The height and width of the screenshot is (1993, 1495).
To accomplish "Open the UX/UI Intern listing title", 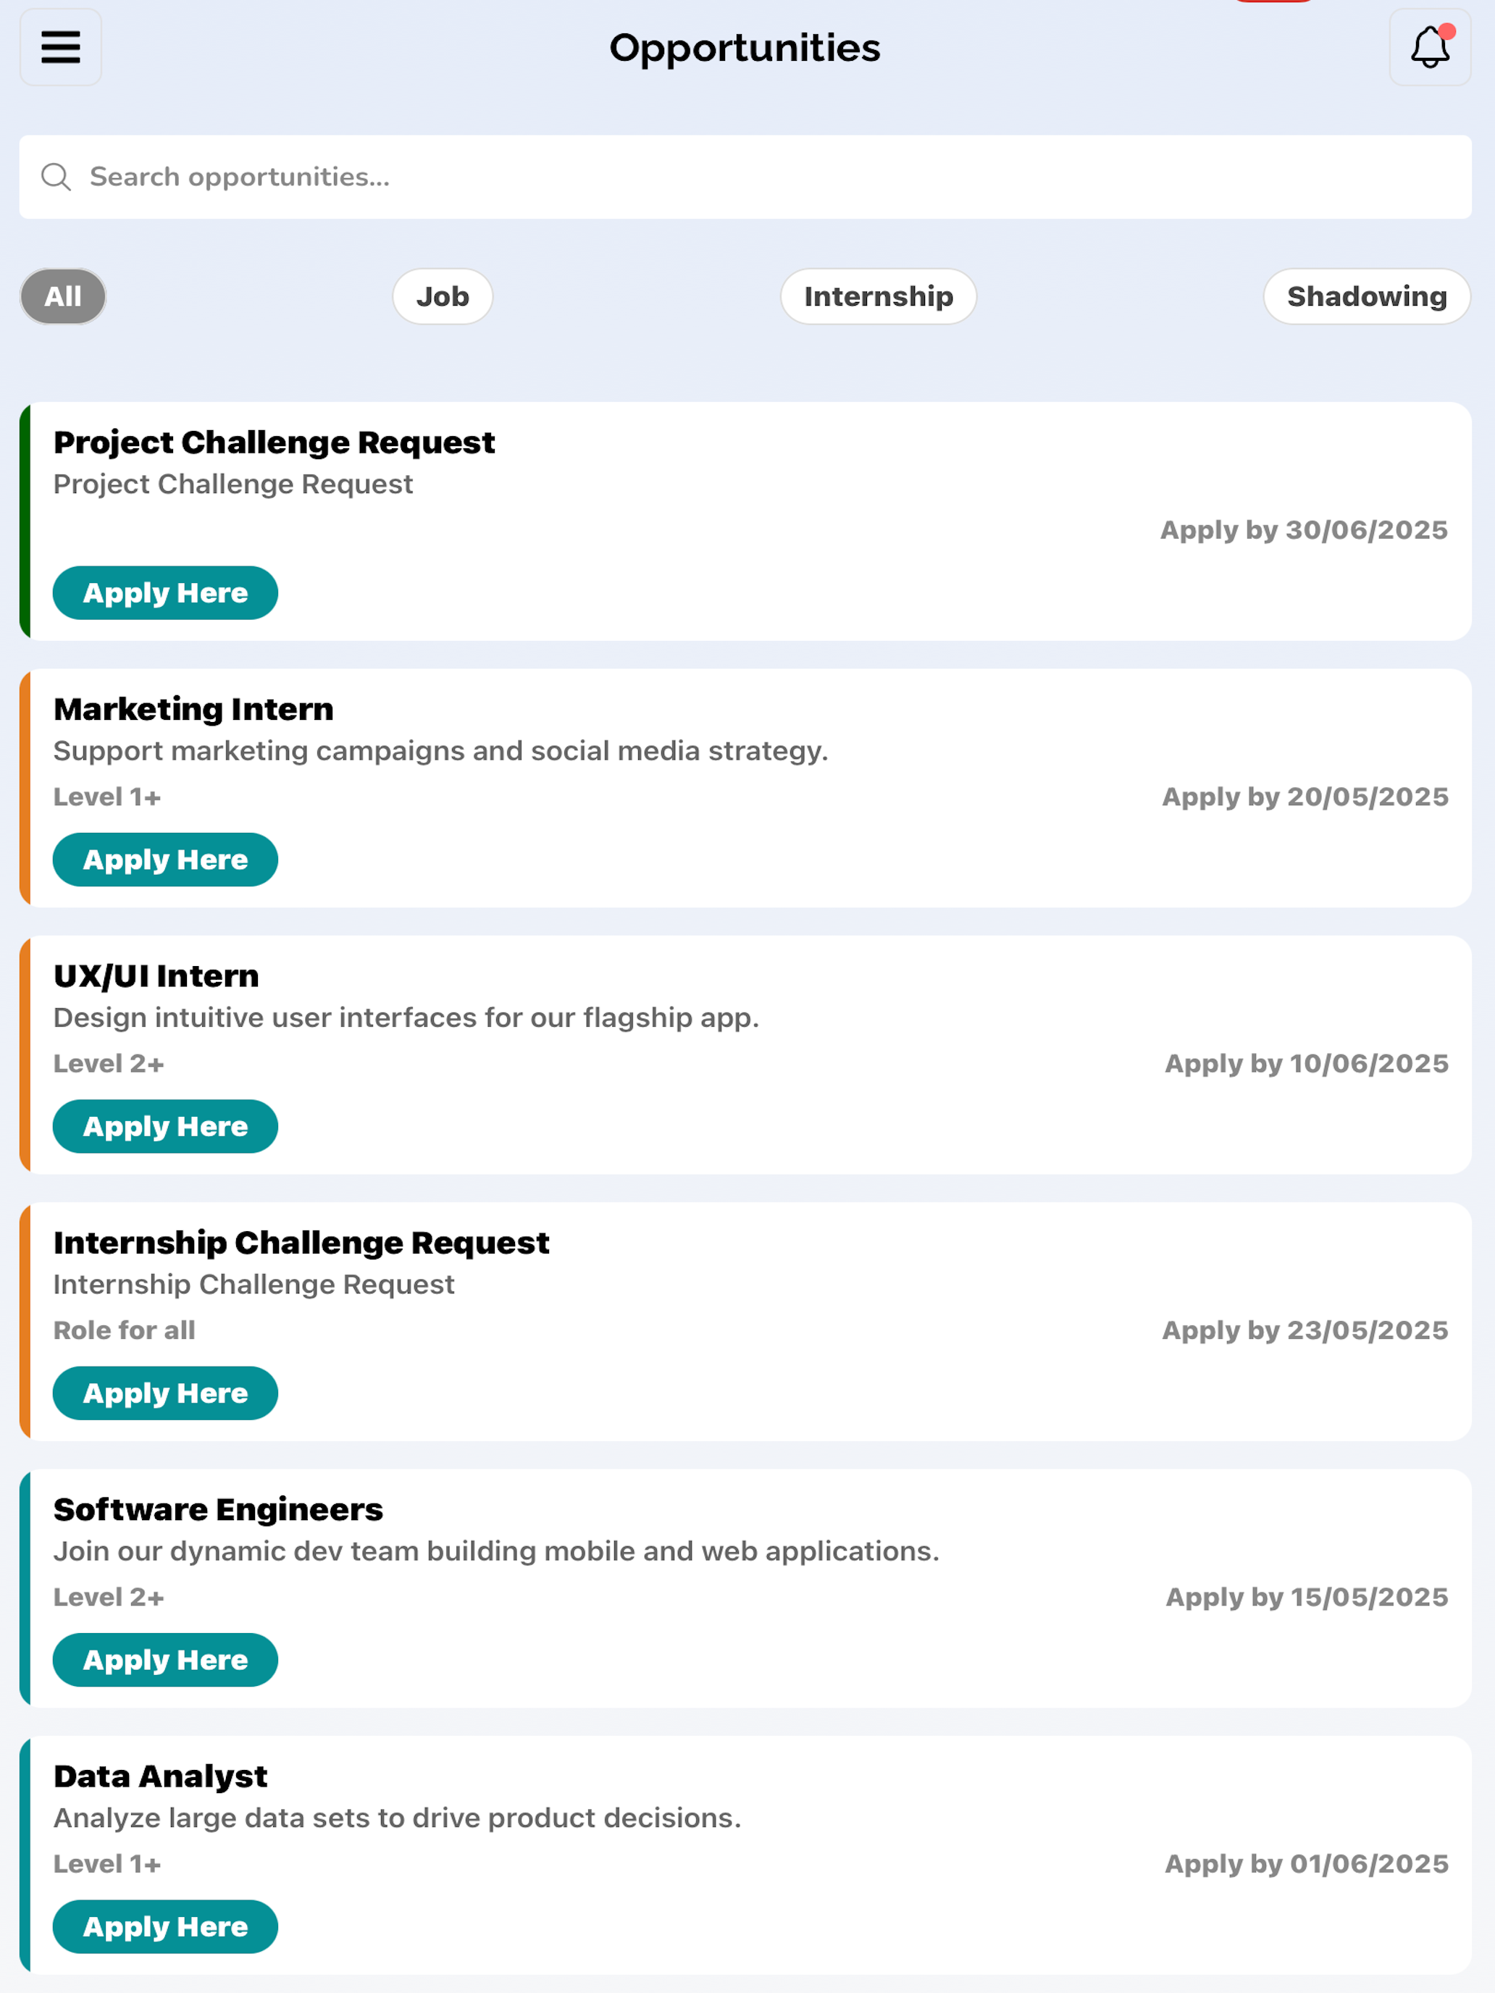I will (156, 975).
